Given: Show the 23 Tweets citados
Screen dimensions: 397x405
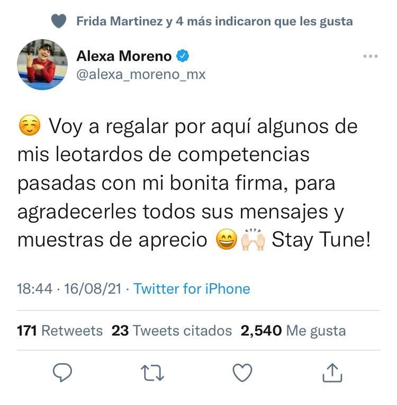Looking at the screenshot, I should (x=172, y=331).
